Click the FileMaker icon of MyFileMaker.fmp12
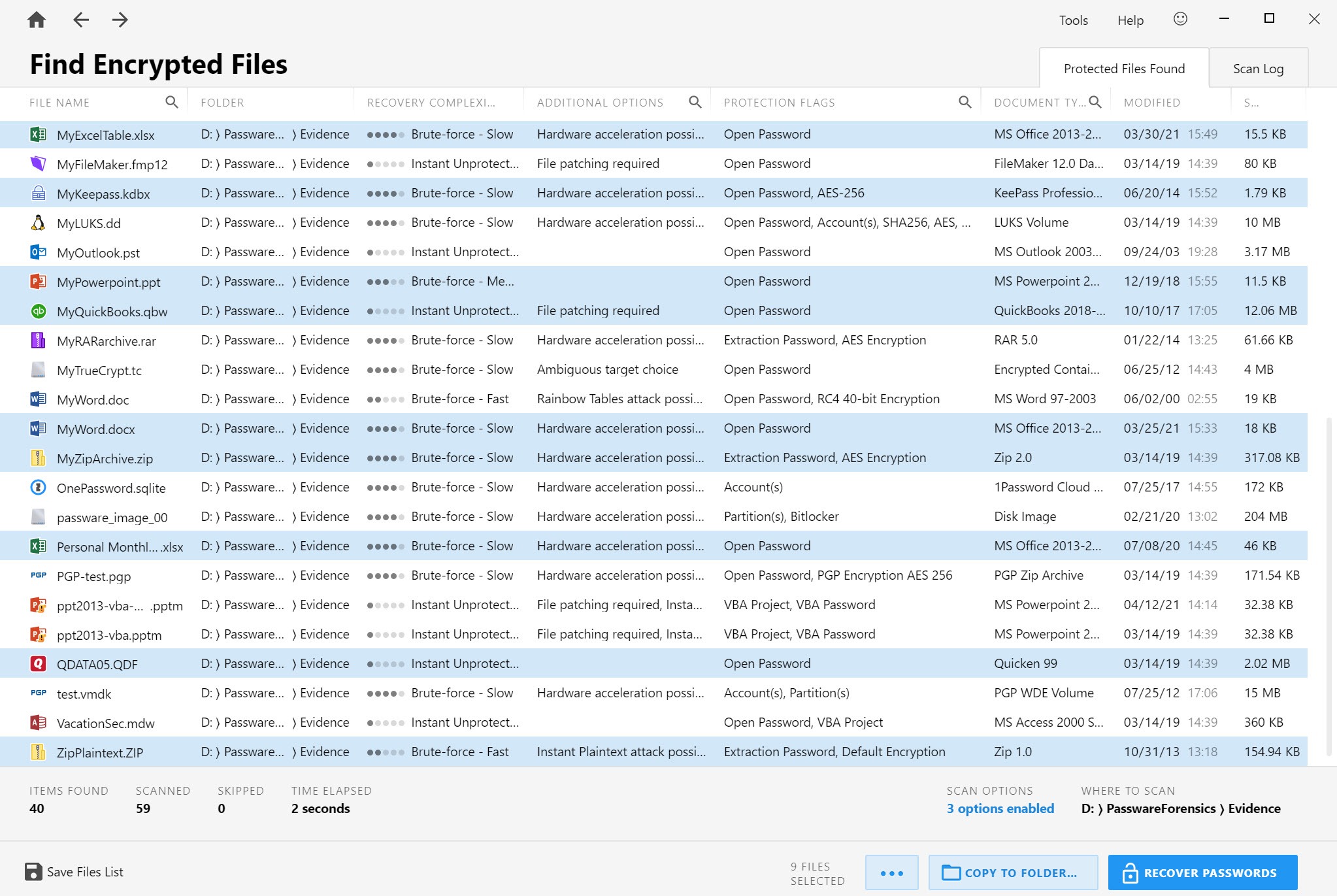 pos(39,163)
